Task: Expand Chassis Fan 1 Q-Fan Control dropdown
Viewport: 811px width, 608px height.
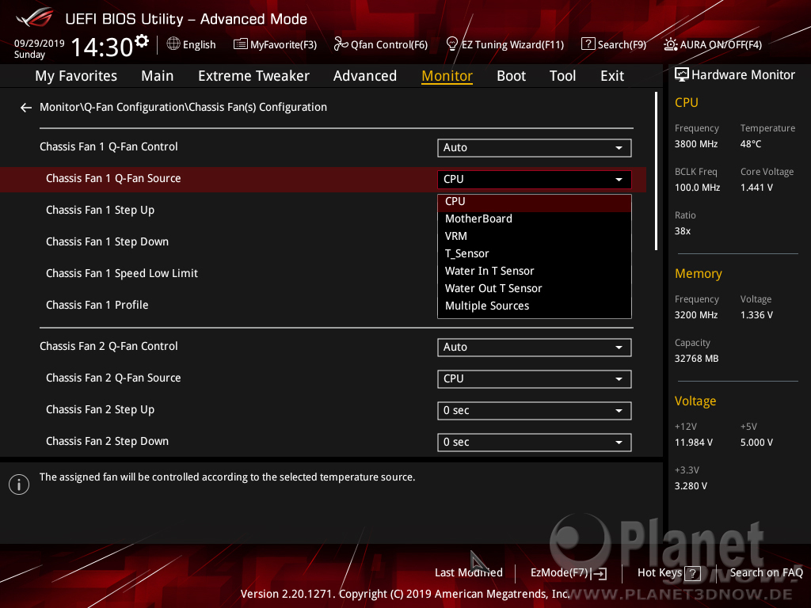Action: [x=535, y=148]
